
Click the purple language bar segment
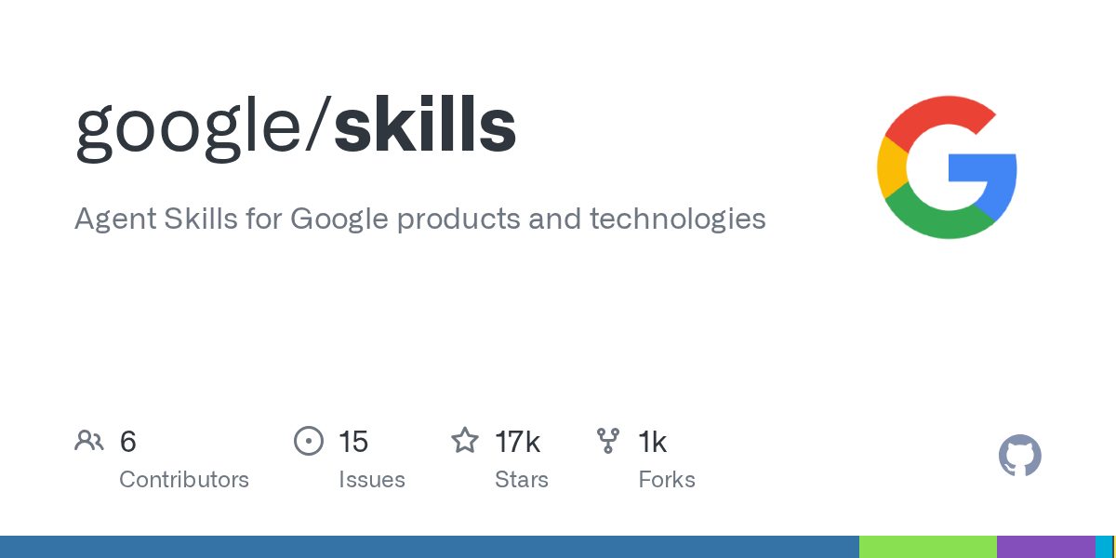pyautogui.click(x=1046, y=547)
